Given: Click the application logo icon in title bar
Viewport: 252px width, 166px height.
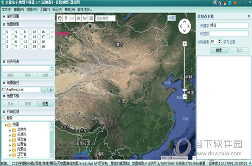Looking at the screenshot, I should click(x=2, y=3).
